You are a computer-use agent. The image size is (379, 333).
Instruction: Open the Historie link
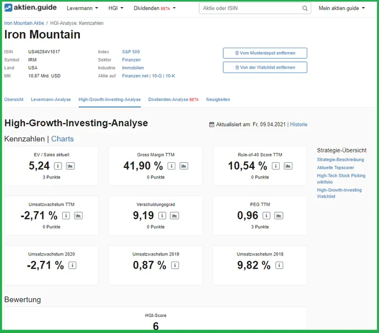(x=299, y=125)
